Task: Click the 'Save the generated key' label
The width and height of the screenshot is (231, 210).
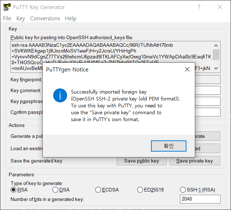Action: pos(37,161)
